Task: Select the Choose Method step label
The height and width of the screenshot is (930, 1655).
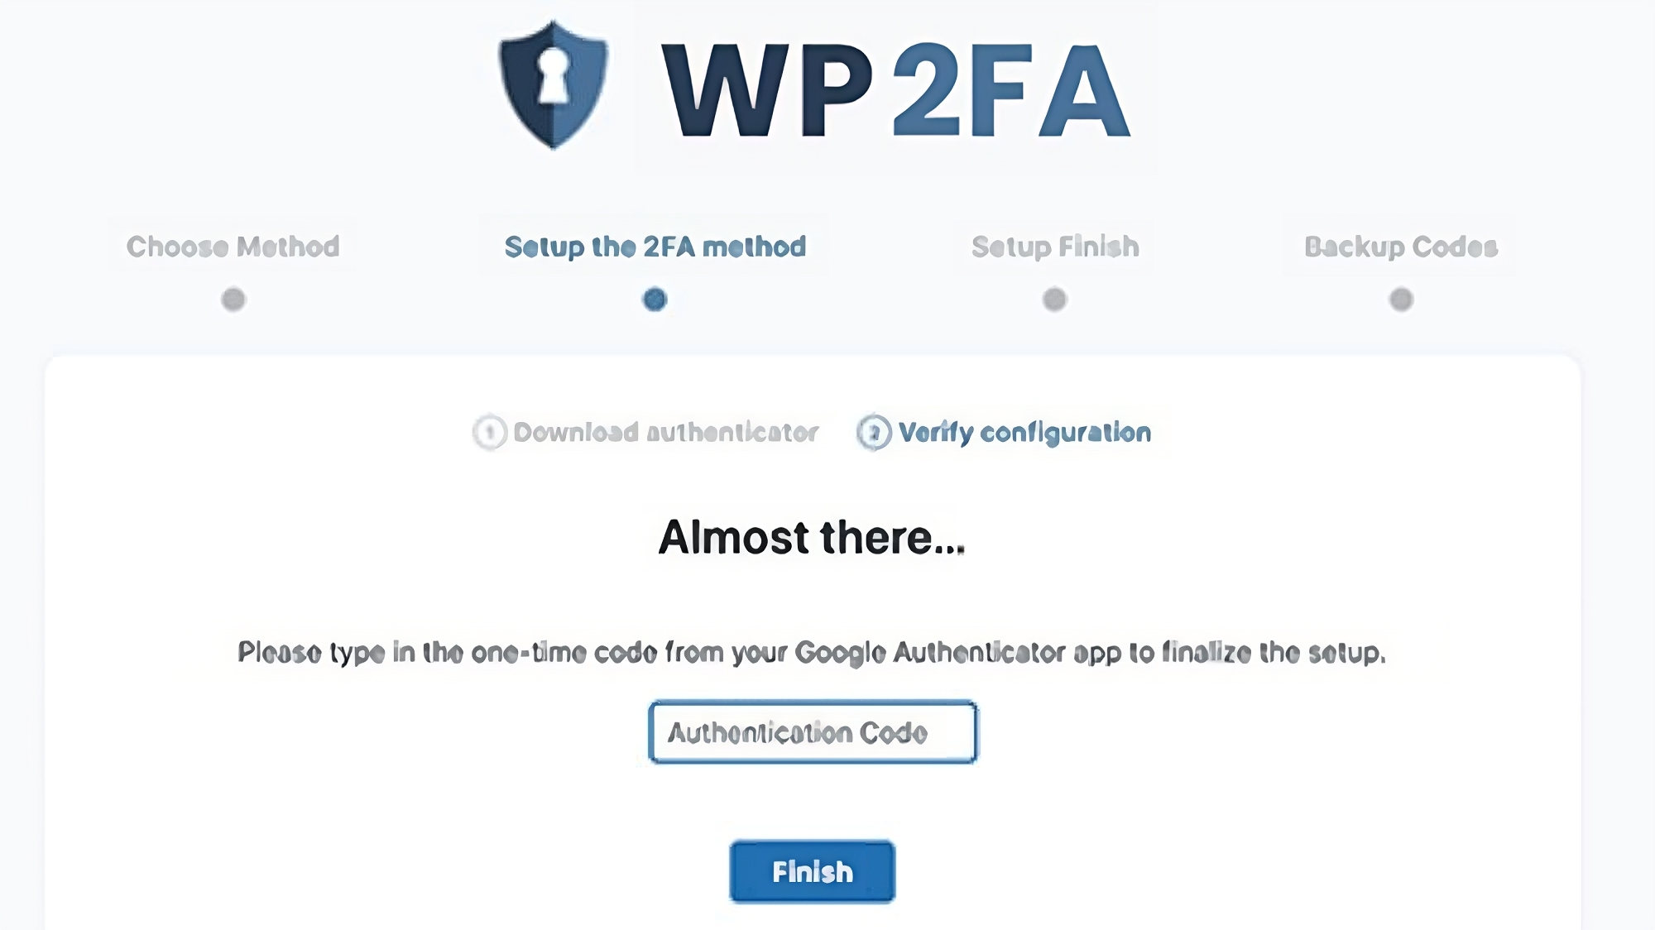Action: [x=233, y=247]
